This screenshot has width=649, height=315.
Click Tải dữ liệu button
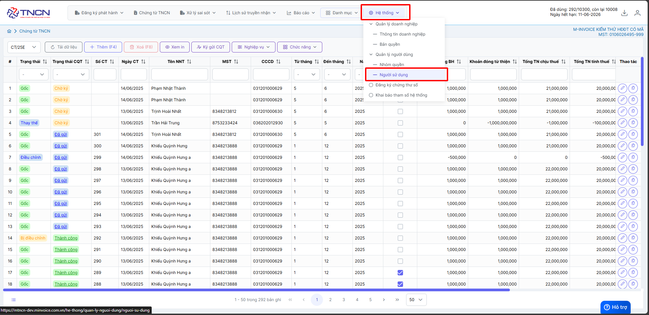click(x=63, y=47)
